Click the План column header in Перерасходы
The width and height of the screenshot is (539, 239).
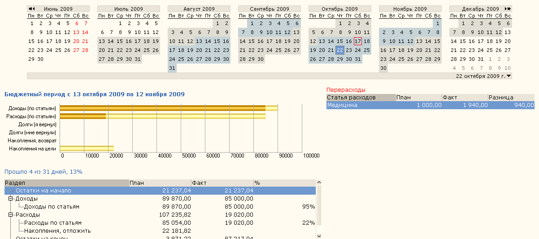click(x=419, y=97)
